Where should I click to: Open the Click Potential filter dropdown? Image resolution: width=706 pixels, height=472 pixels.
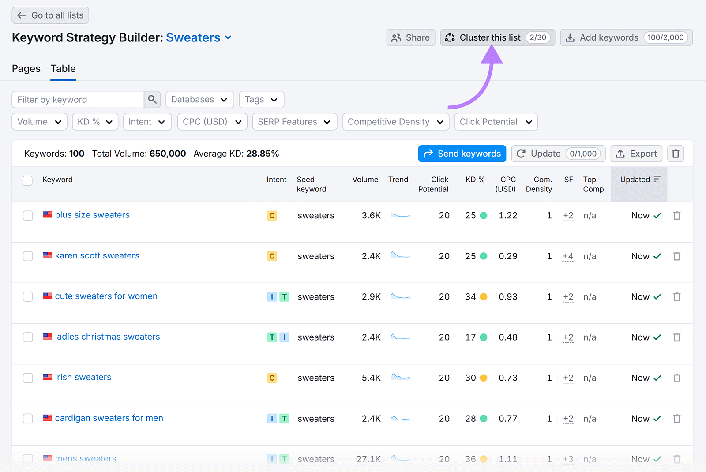coord(496,122)
